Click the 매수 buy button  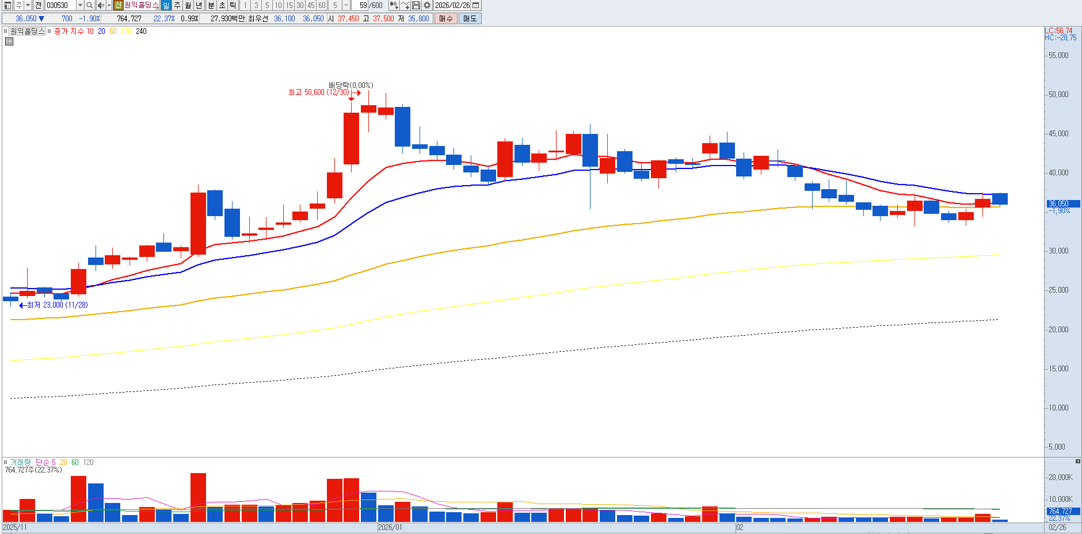coord(445,18)
